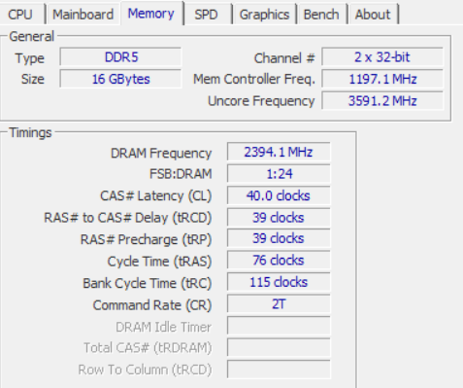The width and height of the screenshot is (463, 388).
Task: Open the Mainboard tab
Action: (83, 15)
